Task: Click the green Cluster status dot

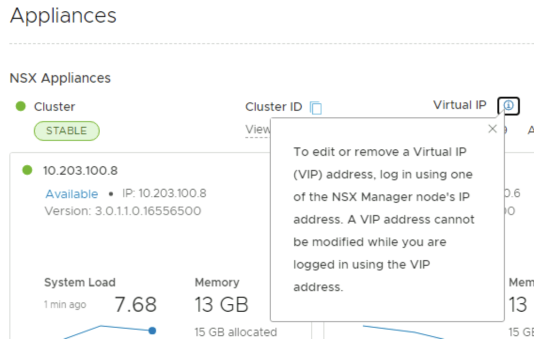Action: (21, 107)
